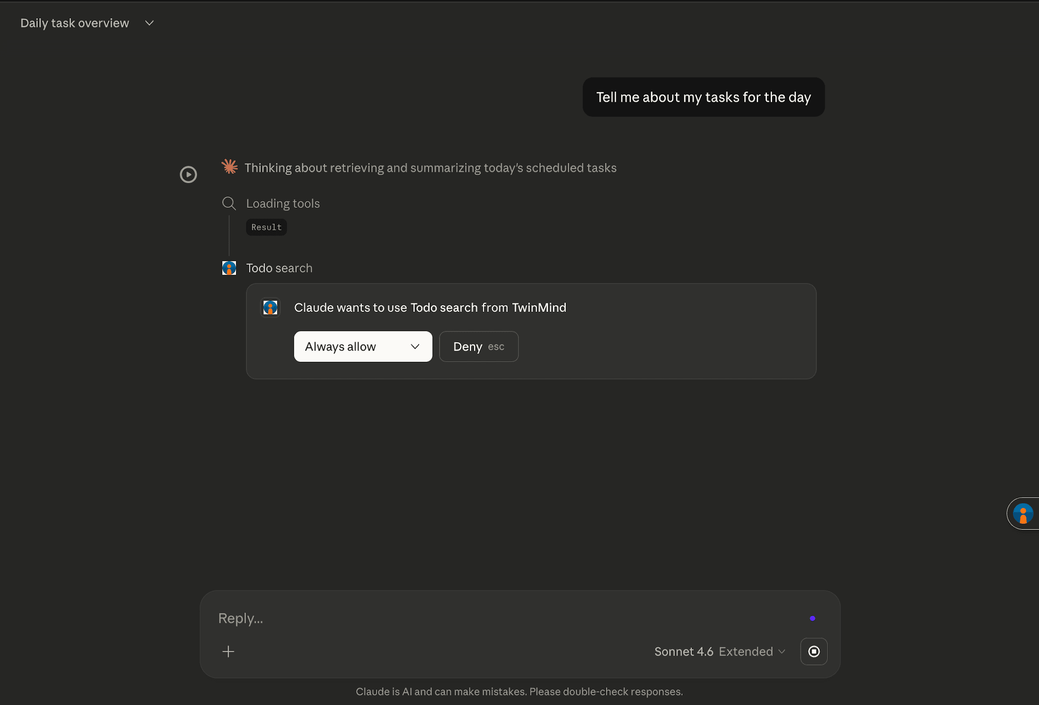Stop response with the stop button
This screenshot has height=705, width=1039.
pos(814,651)
